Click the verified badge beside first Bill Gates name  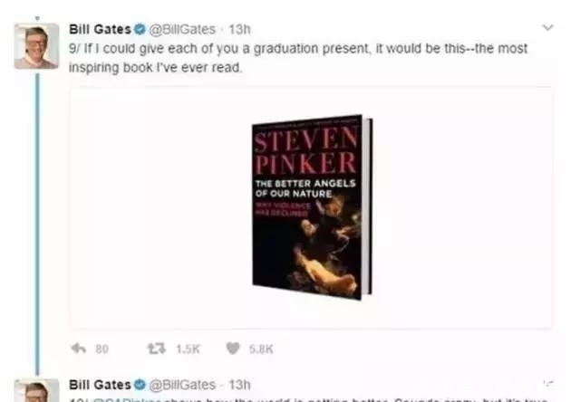point(140,29)
